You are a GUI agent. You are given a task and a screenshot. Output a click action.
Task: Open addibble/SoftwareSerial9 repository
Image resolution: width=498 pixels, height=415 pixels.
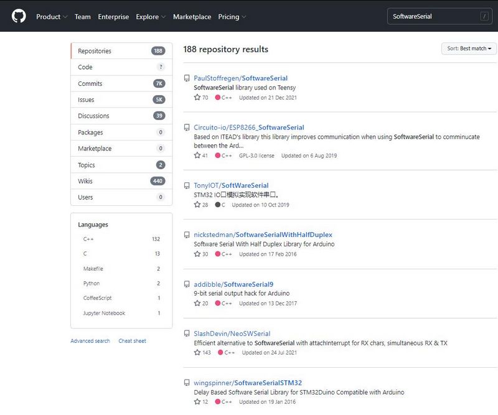(233, 284)
